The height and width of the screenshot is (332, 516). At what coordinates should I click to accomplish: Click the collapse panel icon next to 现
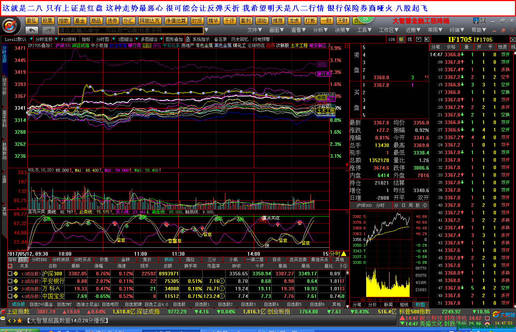click(x=419, y=39)
